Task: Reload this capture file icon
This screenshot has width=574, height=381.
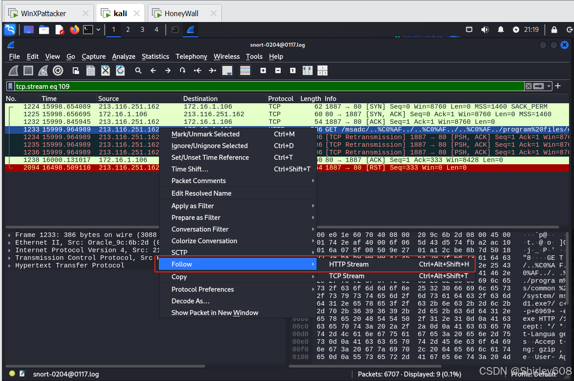Action: (120, 70)
